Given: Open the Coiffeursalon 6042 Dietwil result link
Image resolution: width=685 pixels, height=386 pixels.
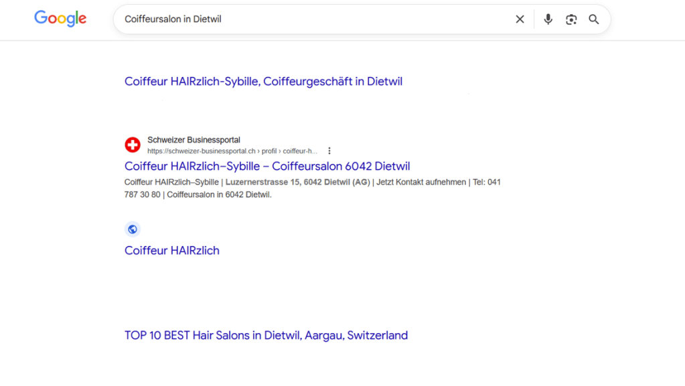Looking at the screenshot, I should pos(268,166).
